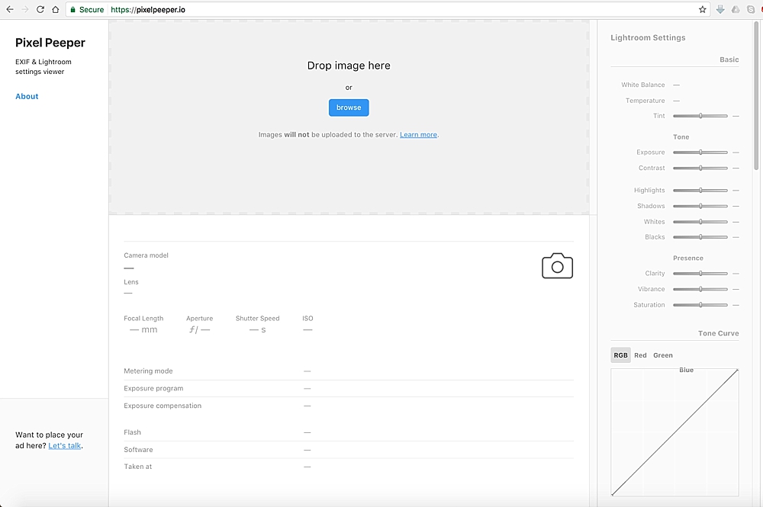Click the Blacks slider

coord(700,237)
